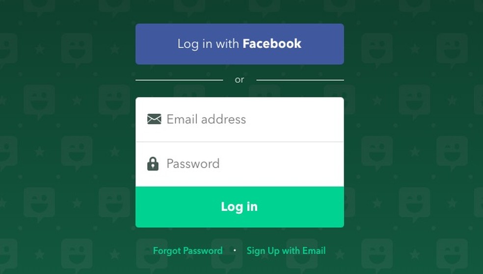The height and width of the screenshot is (274, 483).
Task: Click empty area right of Email address placeholder
Action: click(x=294, y=119)
